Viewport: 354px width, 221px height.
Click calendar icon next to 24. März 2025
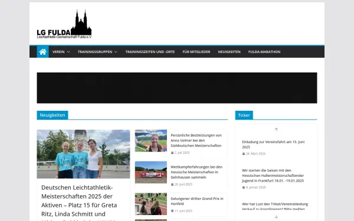pos(244,154)
